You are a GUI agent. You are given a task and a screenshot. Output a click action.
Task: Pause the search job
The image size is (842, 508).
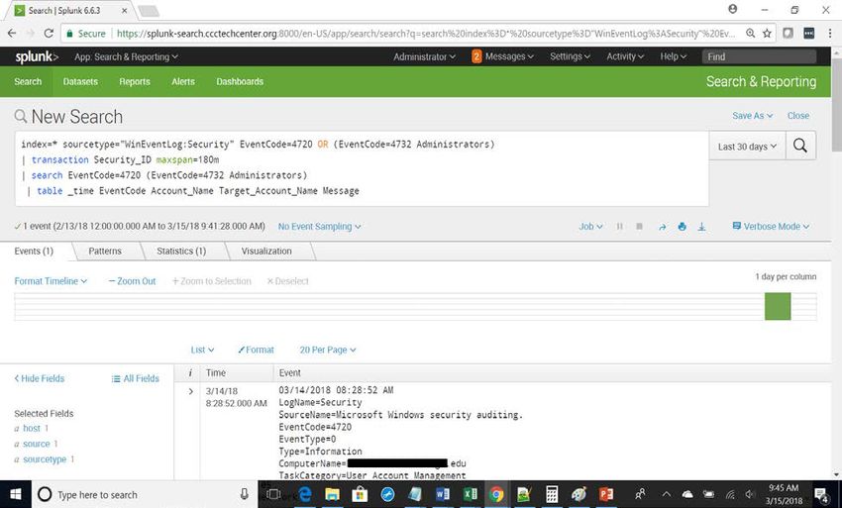620,227
